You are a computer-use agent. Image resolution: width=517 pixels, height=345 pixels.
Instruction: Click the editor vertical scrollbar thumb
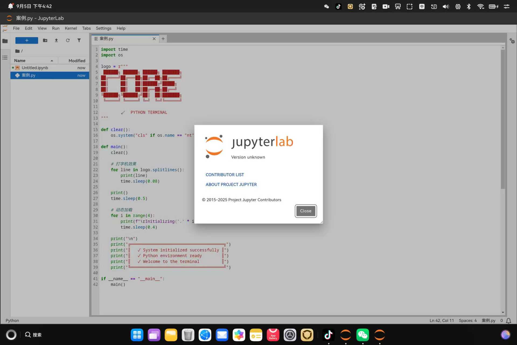[503, 119]
